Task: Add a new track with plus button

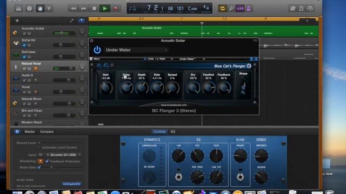Action: tap(17, 20)
